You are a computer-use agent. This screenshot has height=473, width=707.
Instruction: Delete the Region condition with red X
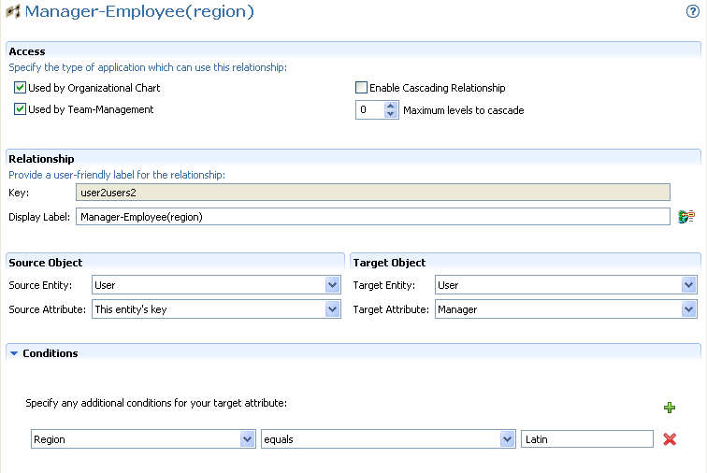tap(670, 439)
